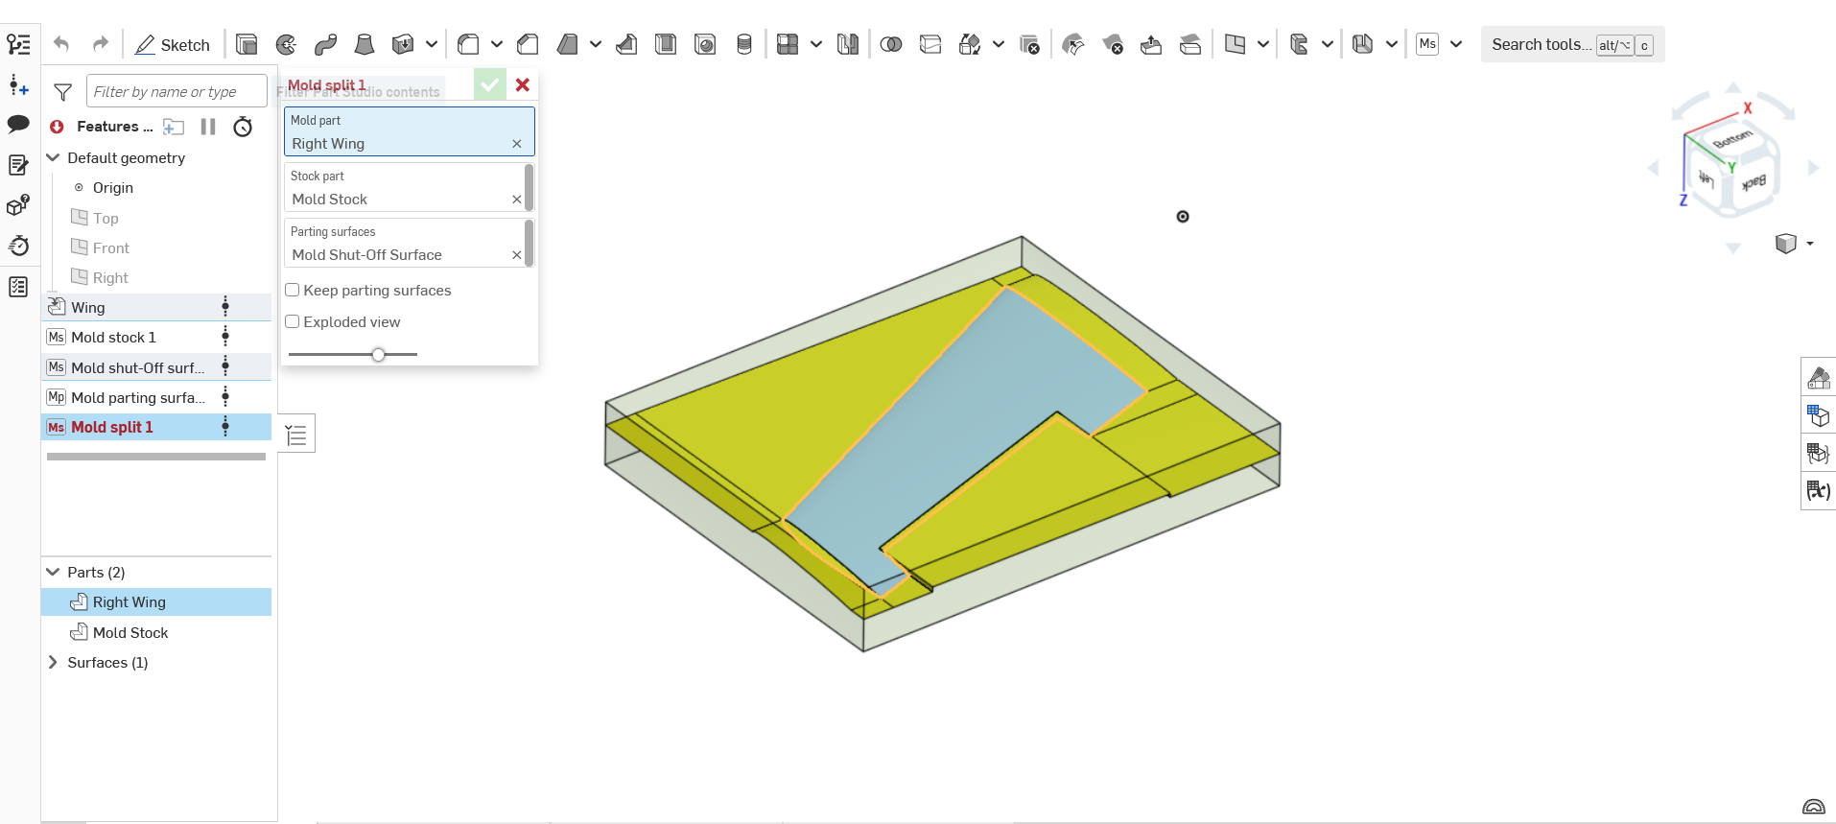Select the Thicken tool

click(x=403, y=44)
